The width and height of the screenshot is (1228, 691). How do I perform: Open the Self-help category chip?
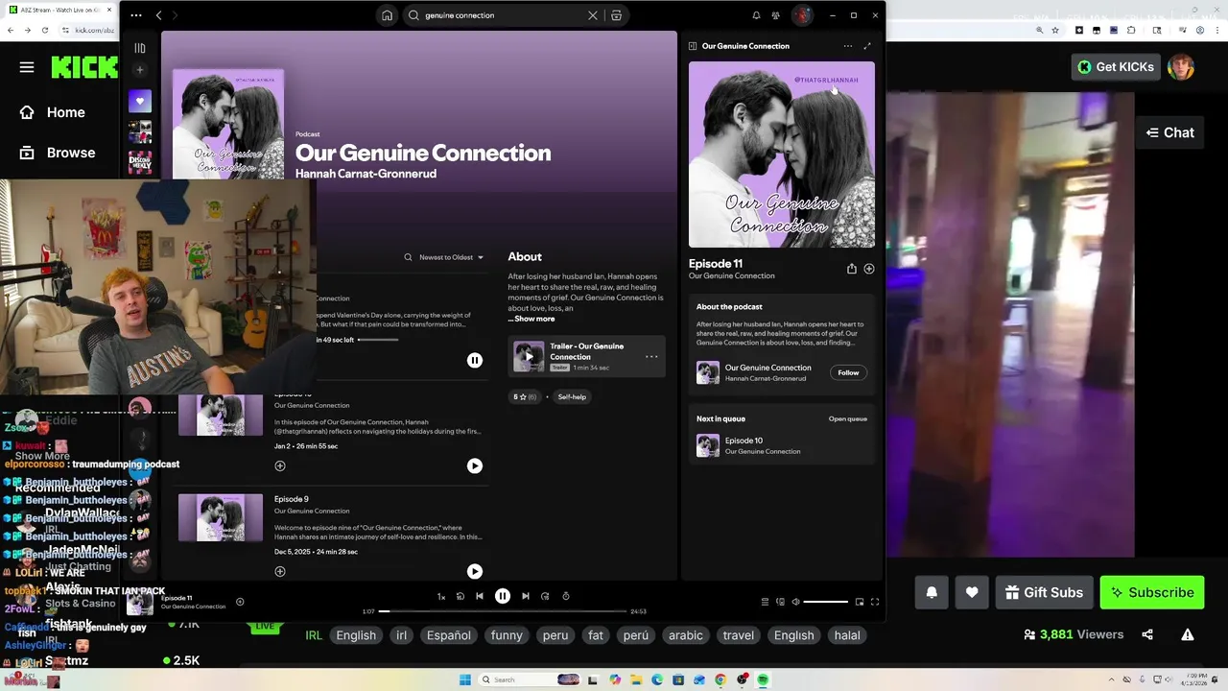click(x=572, y=396)
